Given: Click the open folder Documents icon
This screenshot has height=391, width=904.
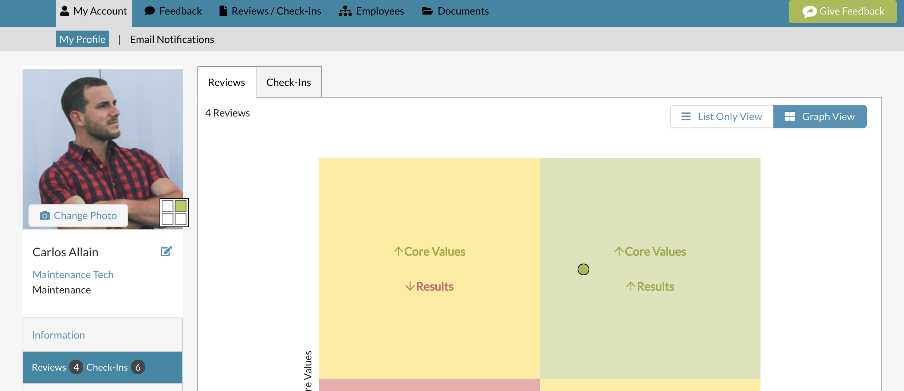Looking at the screenshot, I should coord(427,11).
